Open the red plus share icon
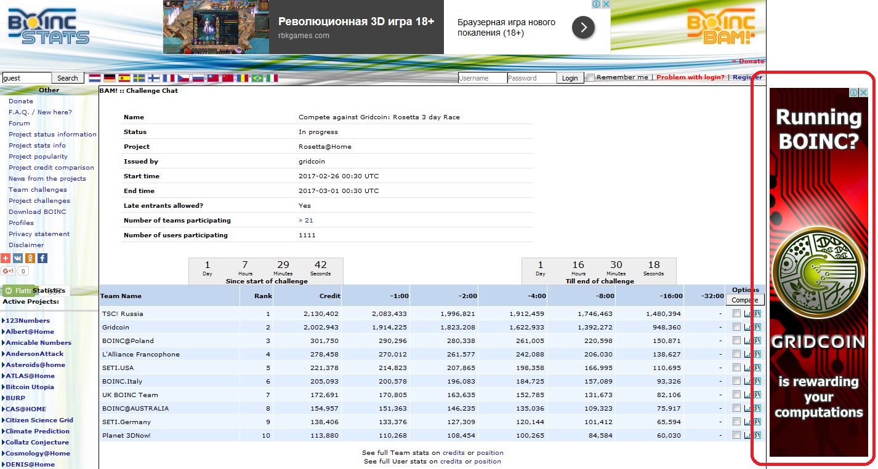The height and width of the screenshot is (469, 878). tap(6, 258)
